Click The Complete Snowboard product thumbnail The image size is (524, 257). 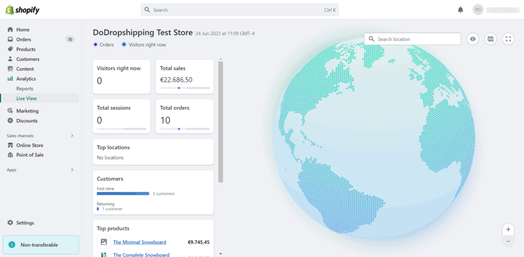coord(103,254)
